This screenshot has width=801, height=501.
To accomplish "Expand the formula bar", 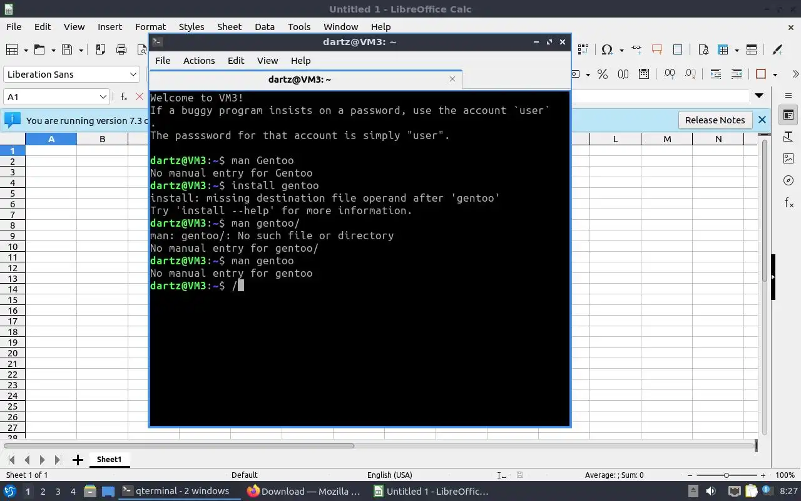I will [759, 96].
